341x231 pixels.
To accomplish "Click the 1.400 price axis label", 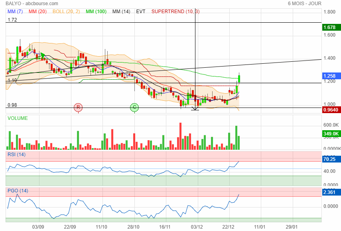I will coord(329,58).
